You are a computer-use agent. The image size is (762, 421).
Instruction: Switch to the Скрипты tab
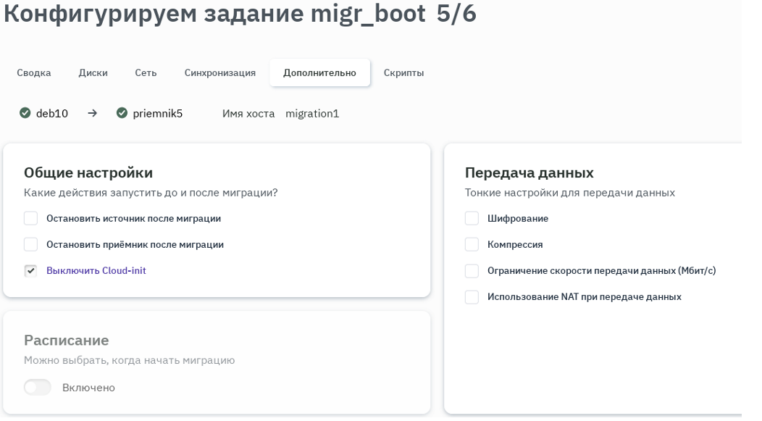click(x=403, y=72)
